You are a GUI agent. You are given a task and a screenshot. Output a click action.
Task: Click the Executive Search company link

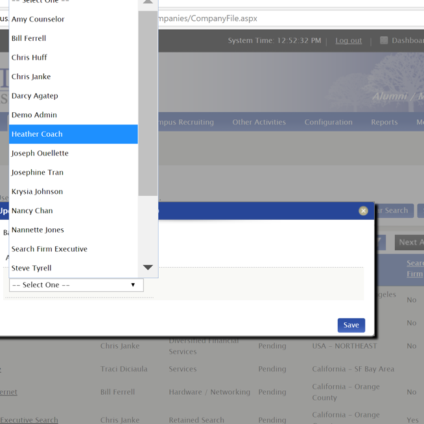(29, 420)
